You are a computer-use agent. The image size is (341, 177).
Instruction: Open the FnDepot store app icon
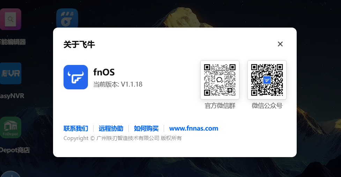(x=10, y=127)
